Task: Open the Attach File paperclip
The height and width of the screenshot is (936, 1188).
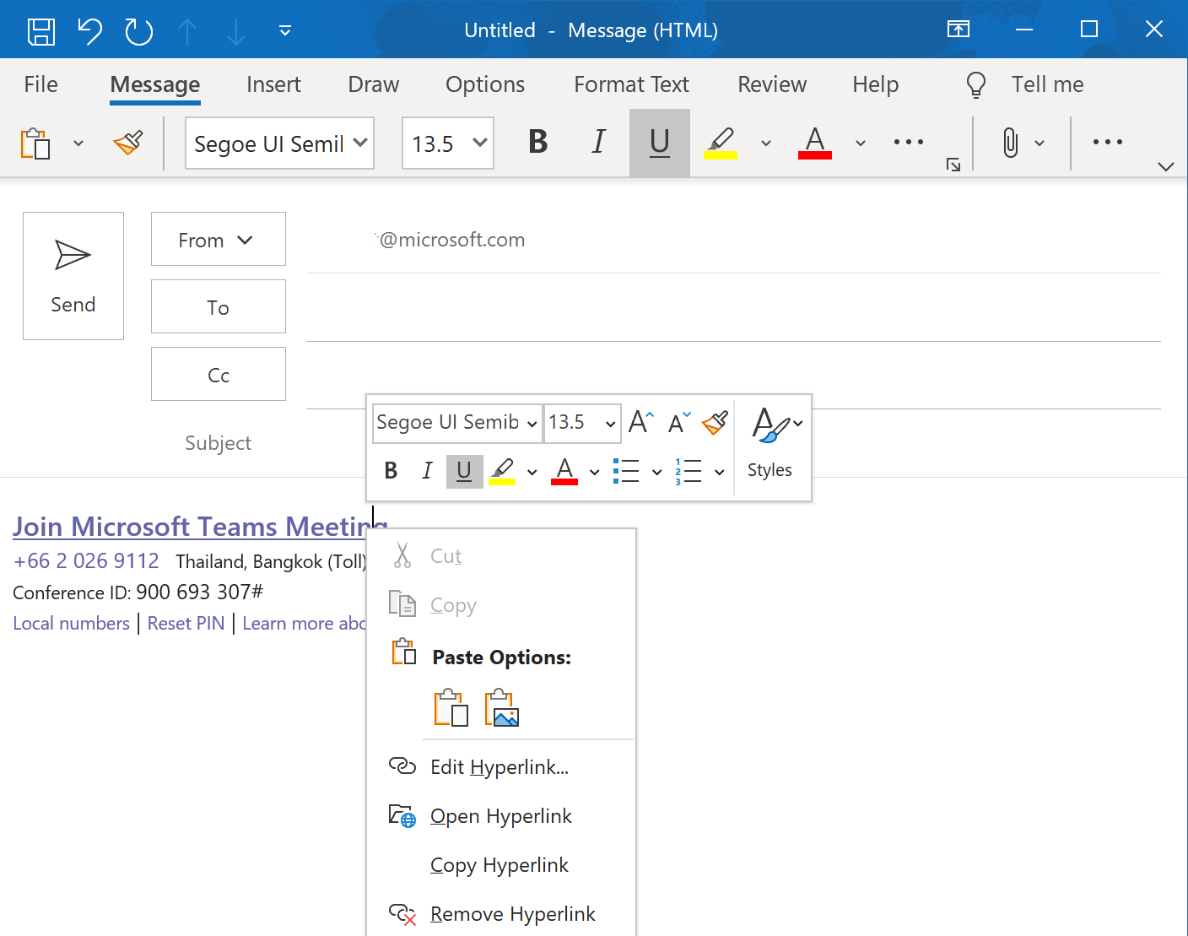Action: [1010, 143]
